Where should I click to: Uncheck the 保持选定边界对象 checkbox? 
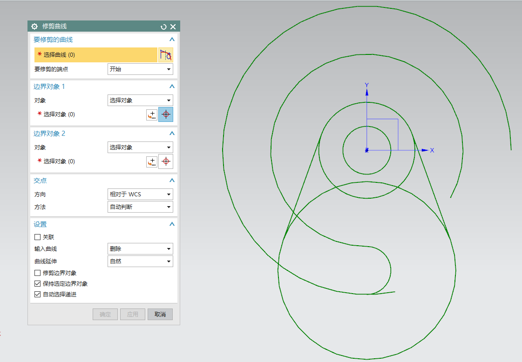point(38,284)
